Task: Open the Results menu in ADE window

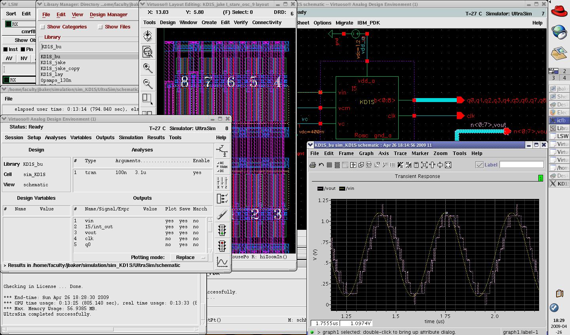Action: click(156, 138)
